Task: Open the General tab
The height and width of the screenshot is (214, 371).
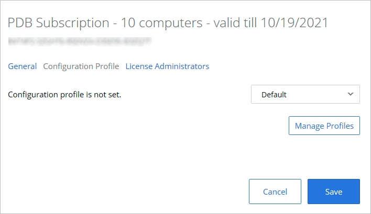Action: point(23,66)
